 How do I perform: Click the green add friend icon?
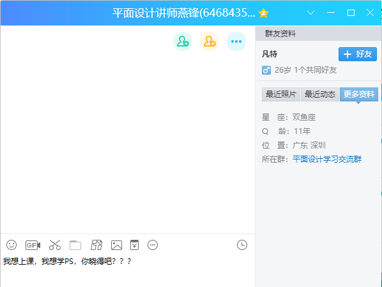(183, 41)
